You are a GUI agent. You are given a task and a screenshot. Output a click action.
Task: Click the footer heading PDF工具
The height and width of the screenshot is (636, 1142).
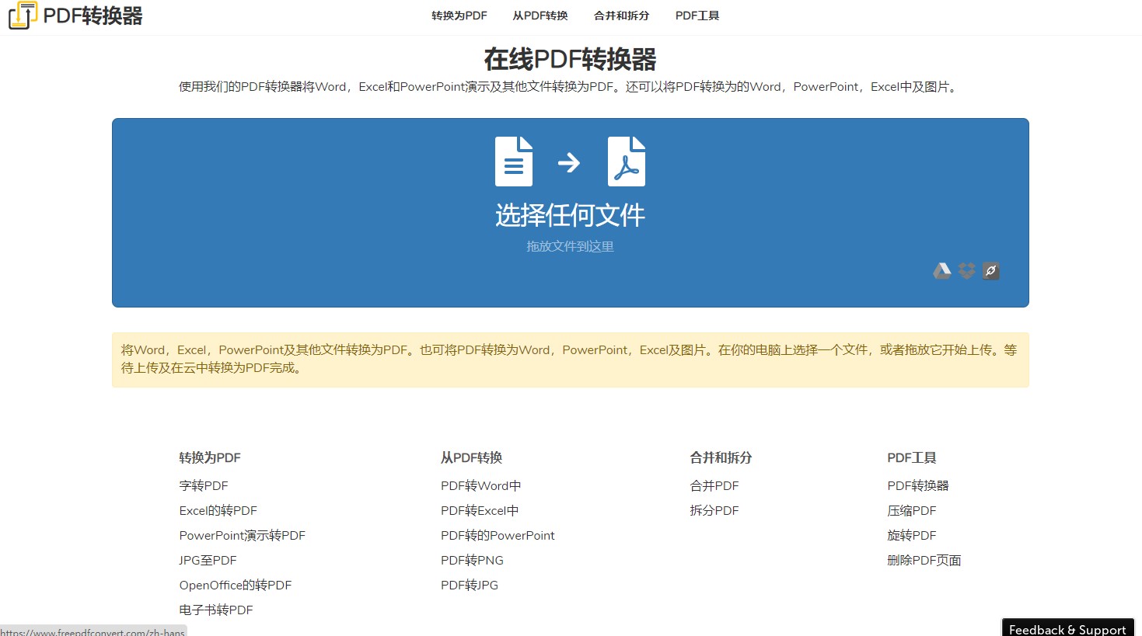tap(912, 457)
